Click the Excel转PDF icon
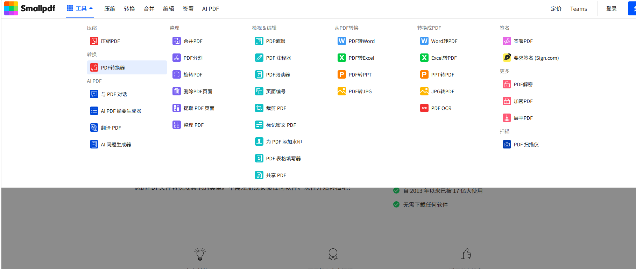The width and height of the screenshot is (636, 269). (424, 58)
